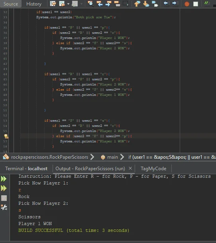Select Output - RockPaperScissors (run) tab
Screen dimensions: 216x243
90,169
